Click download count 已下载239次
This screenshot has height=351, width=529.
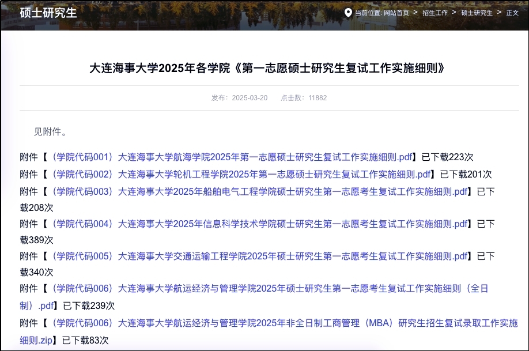(89, 306)
